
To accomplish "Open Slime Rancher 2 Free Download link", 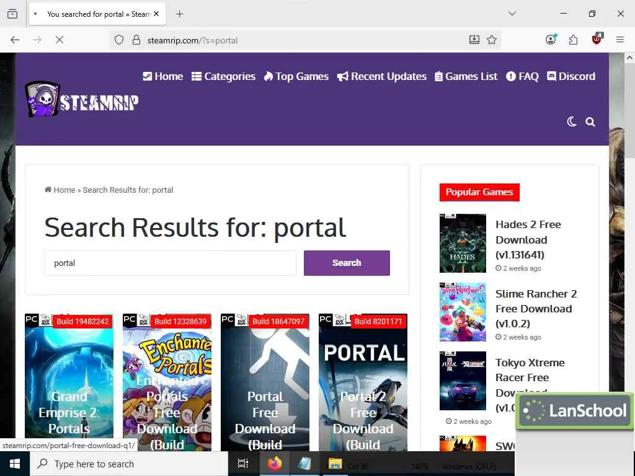I will pyautogui.click(x=536, y=309).
